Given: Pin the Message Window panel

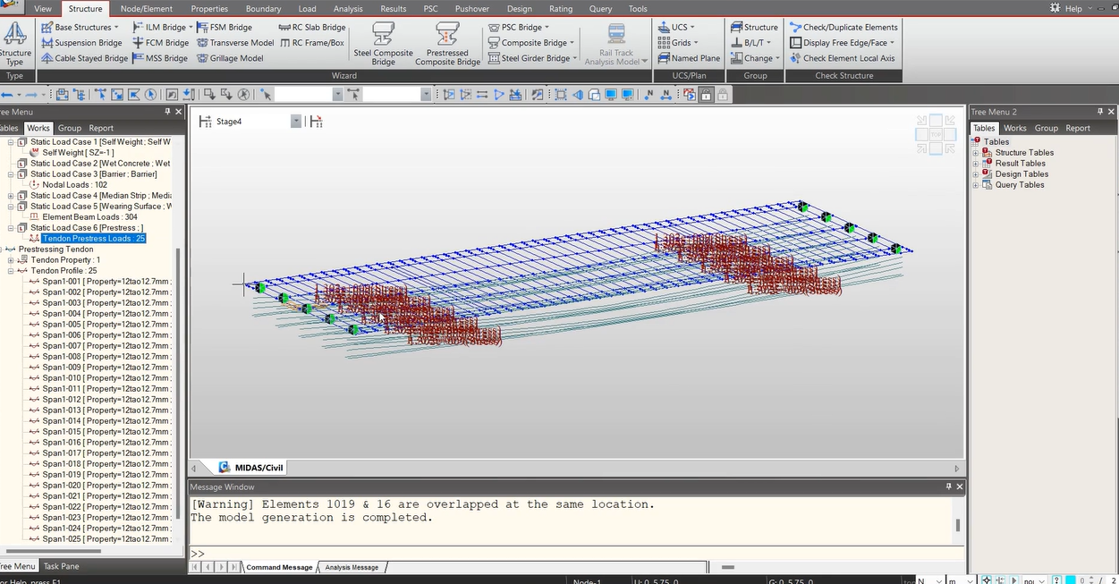Looking at the screenshot, I should (949, 487).
